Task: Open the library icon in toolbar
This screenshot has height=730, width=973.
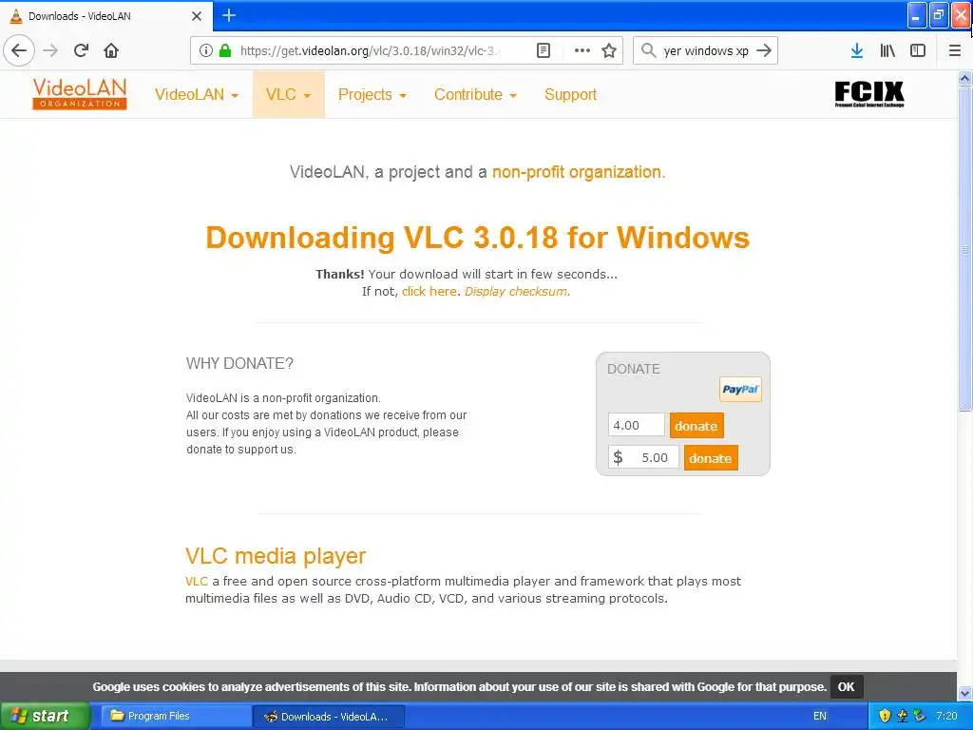Action: pyautogui.click(x=887, y=50)
